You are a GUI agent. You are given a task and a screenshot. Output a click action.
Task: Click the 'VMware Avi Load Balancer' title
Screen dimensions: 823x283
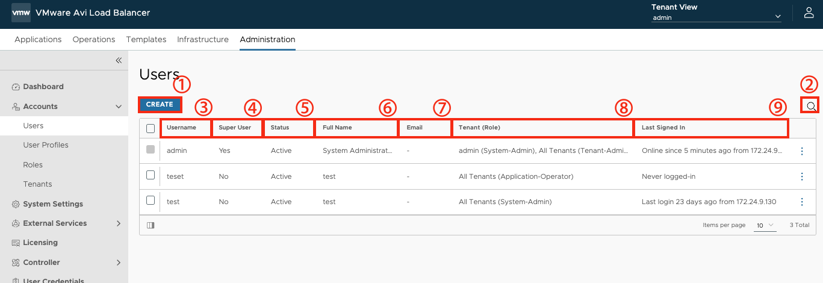(93, 13)
